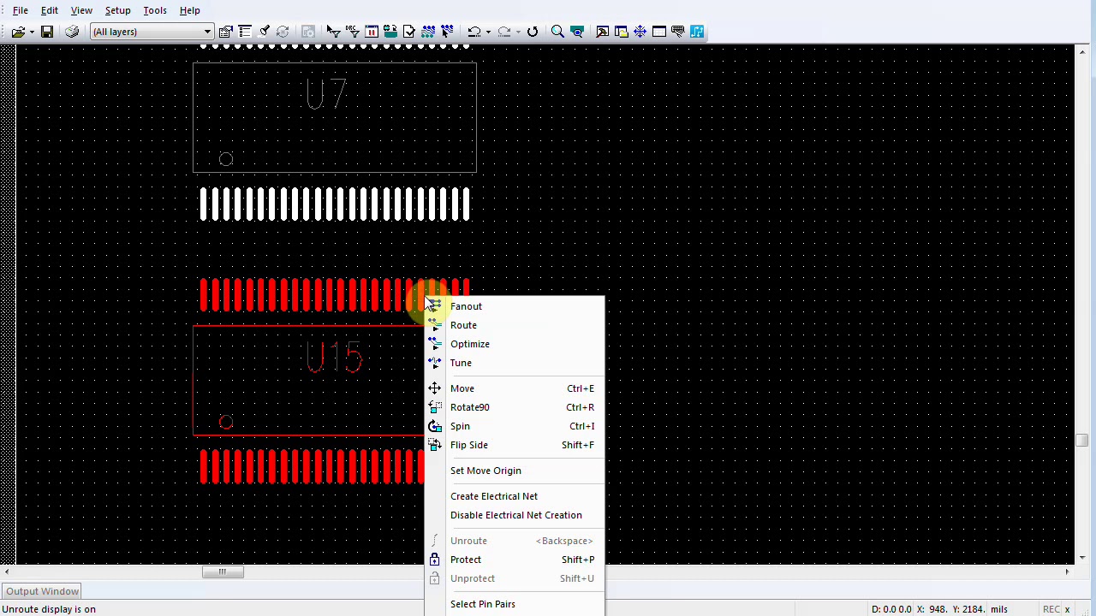
Task: Click the horizontal scrollbar thumb
Action: point(223,572)
